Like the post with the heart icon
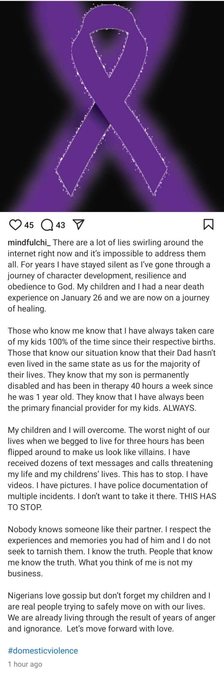This screenshot has height=675, width=224. pyautogui.click(x=15, y=225)
